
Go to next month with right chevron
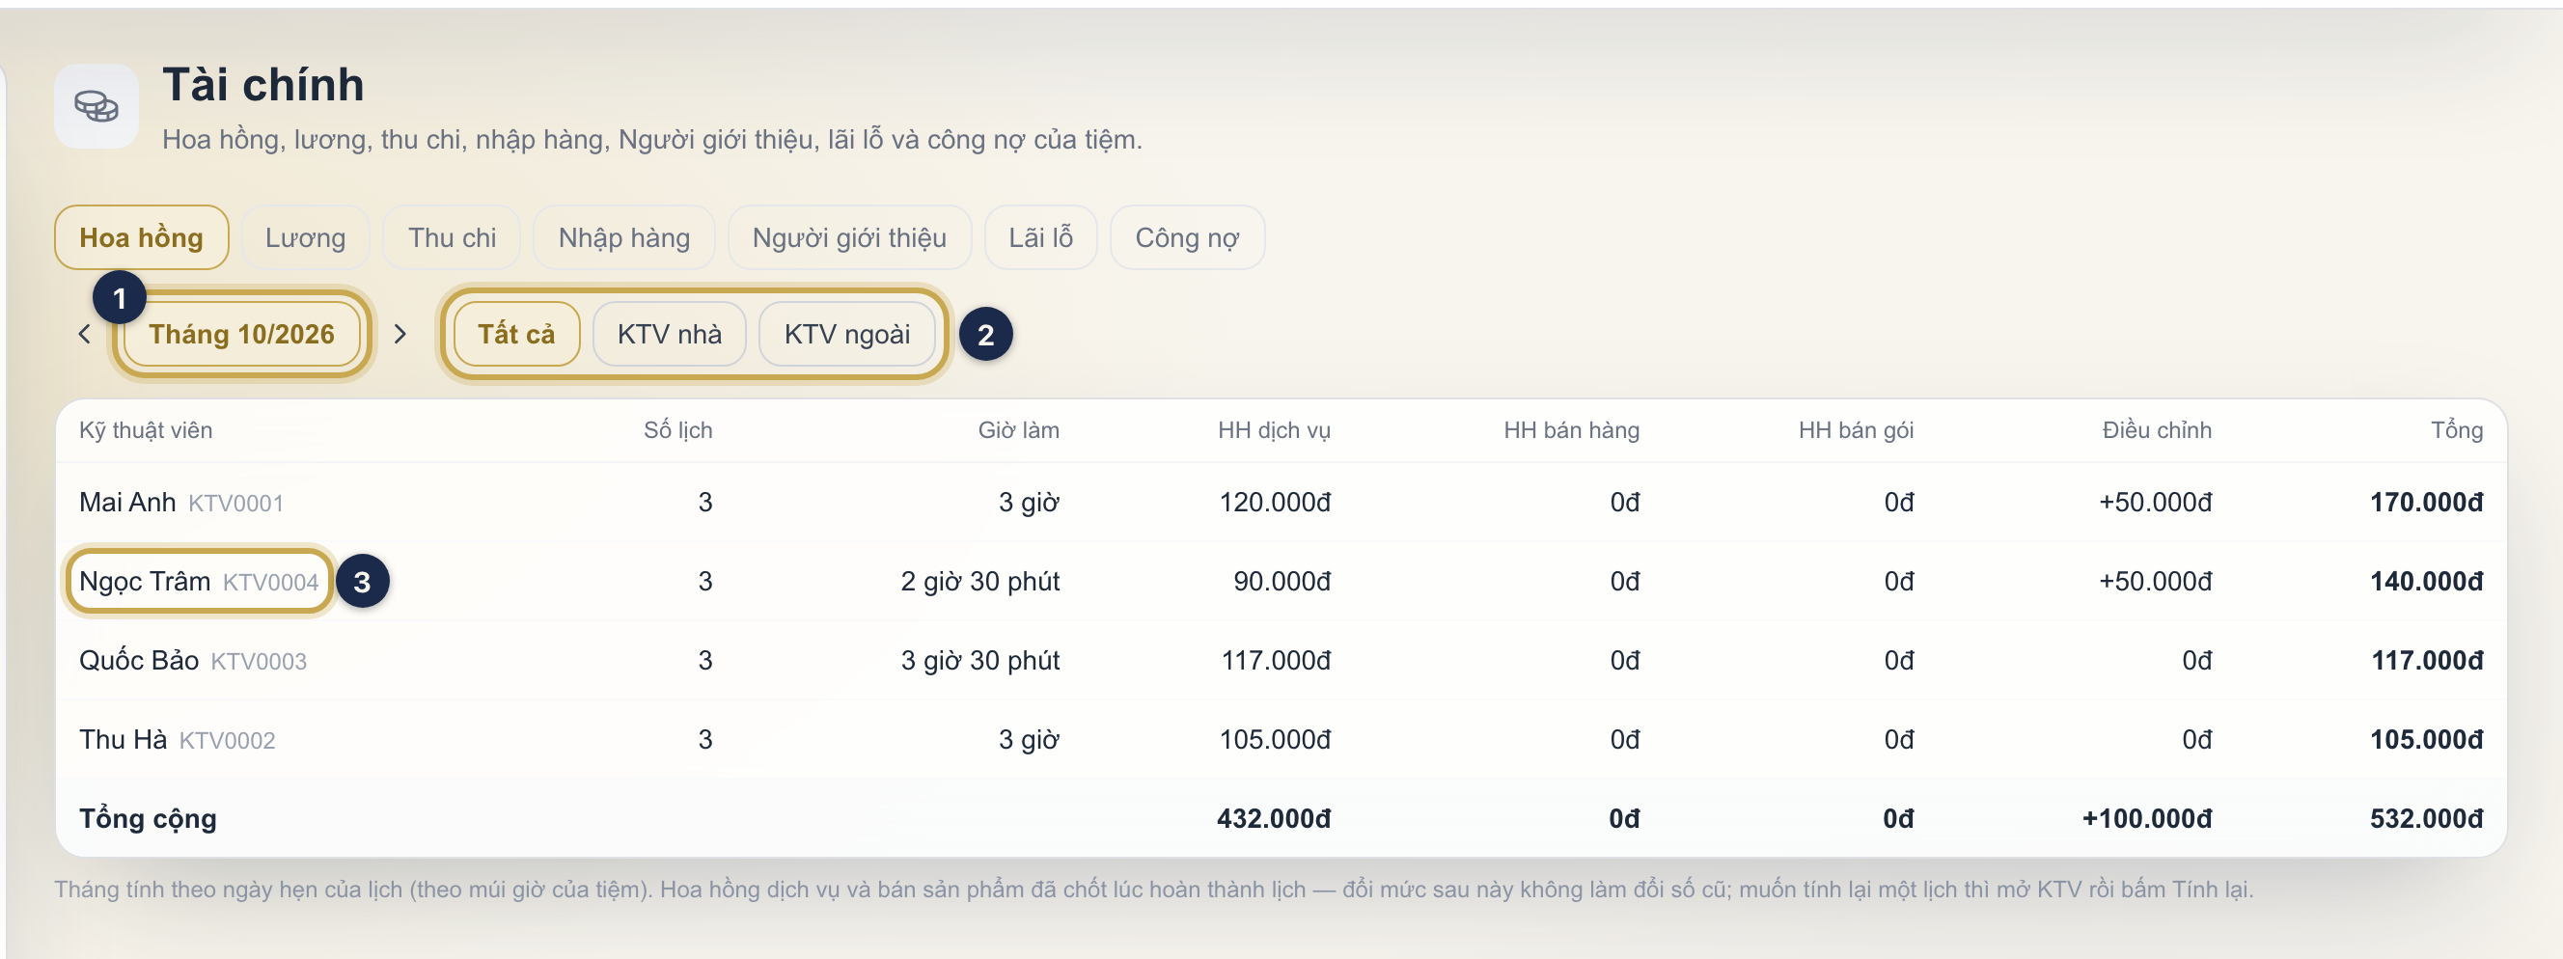tap(400, 334)
